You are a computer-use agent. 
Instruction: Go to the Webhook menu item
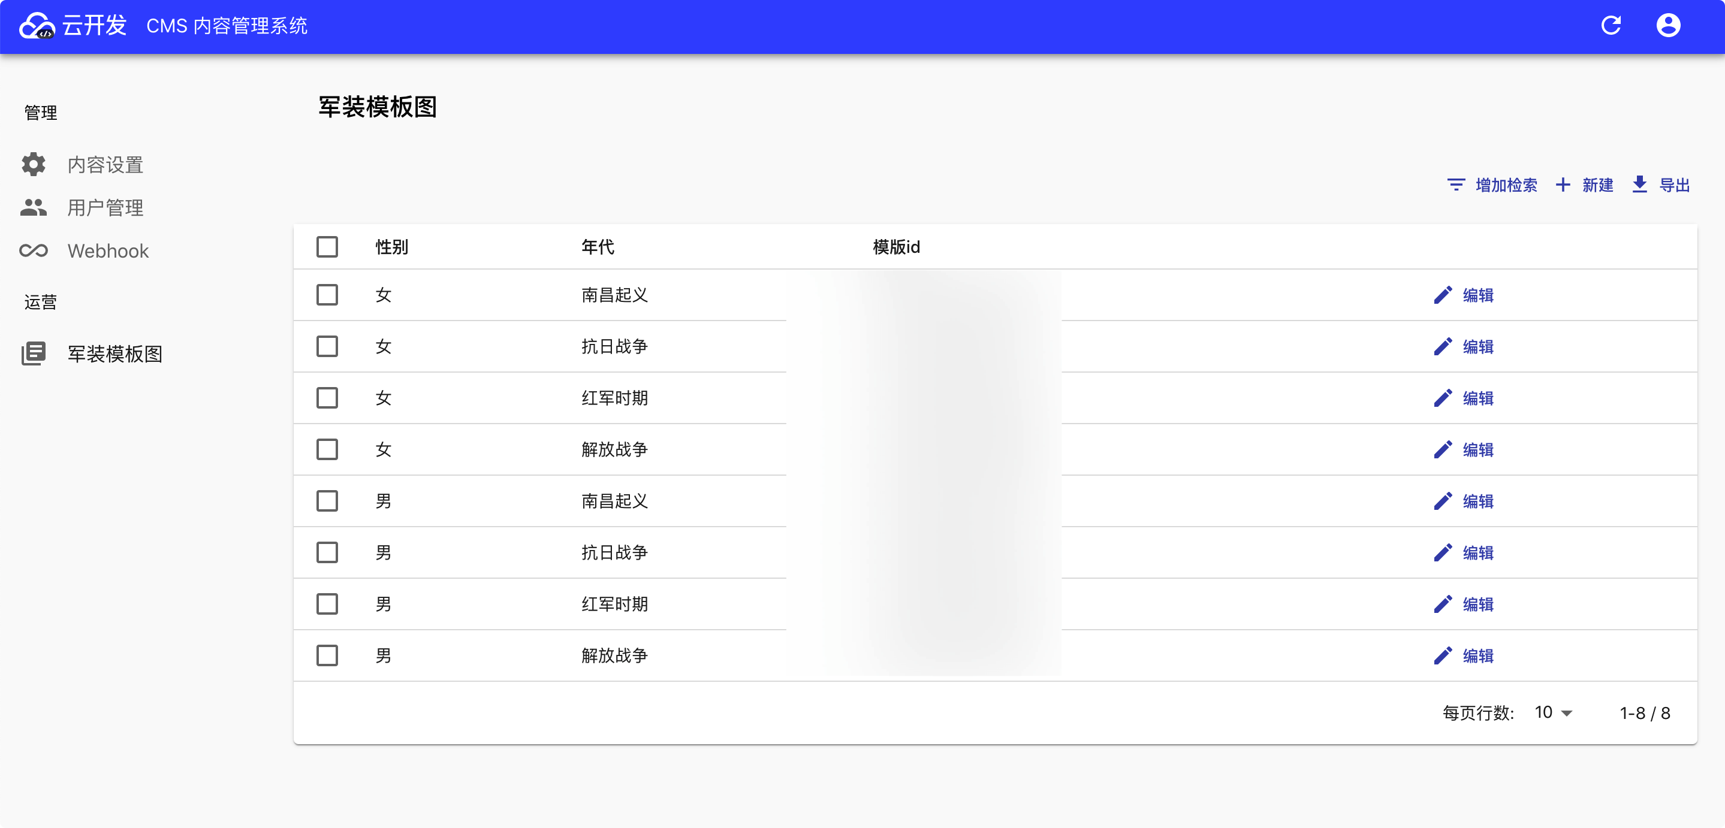(x=108, y=250)
